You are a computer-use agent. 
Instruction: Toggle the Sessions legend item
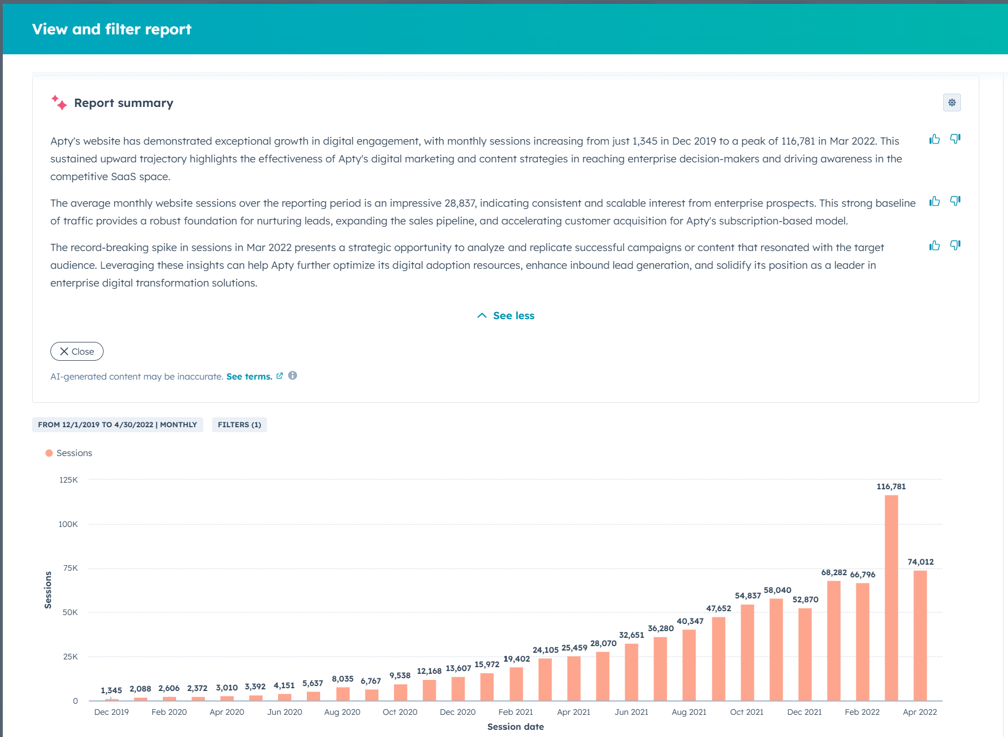69,453
